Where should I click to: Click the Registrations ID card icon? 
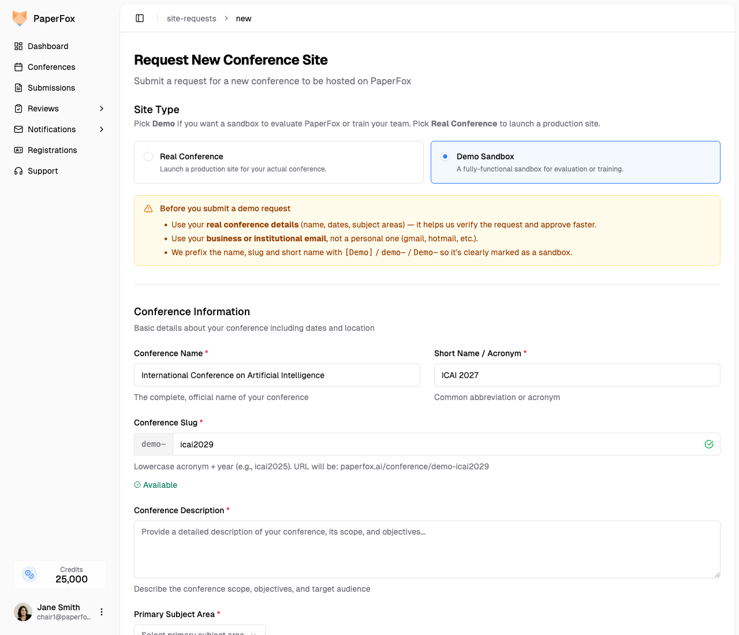(18, 150)
